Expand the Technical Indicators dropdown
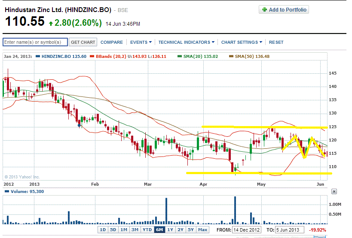Image resolution: width=352 pixels, height=238 pixels. click(x=187, y=42)
